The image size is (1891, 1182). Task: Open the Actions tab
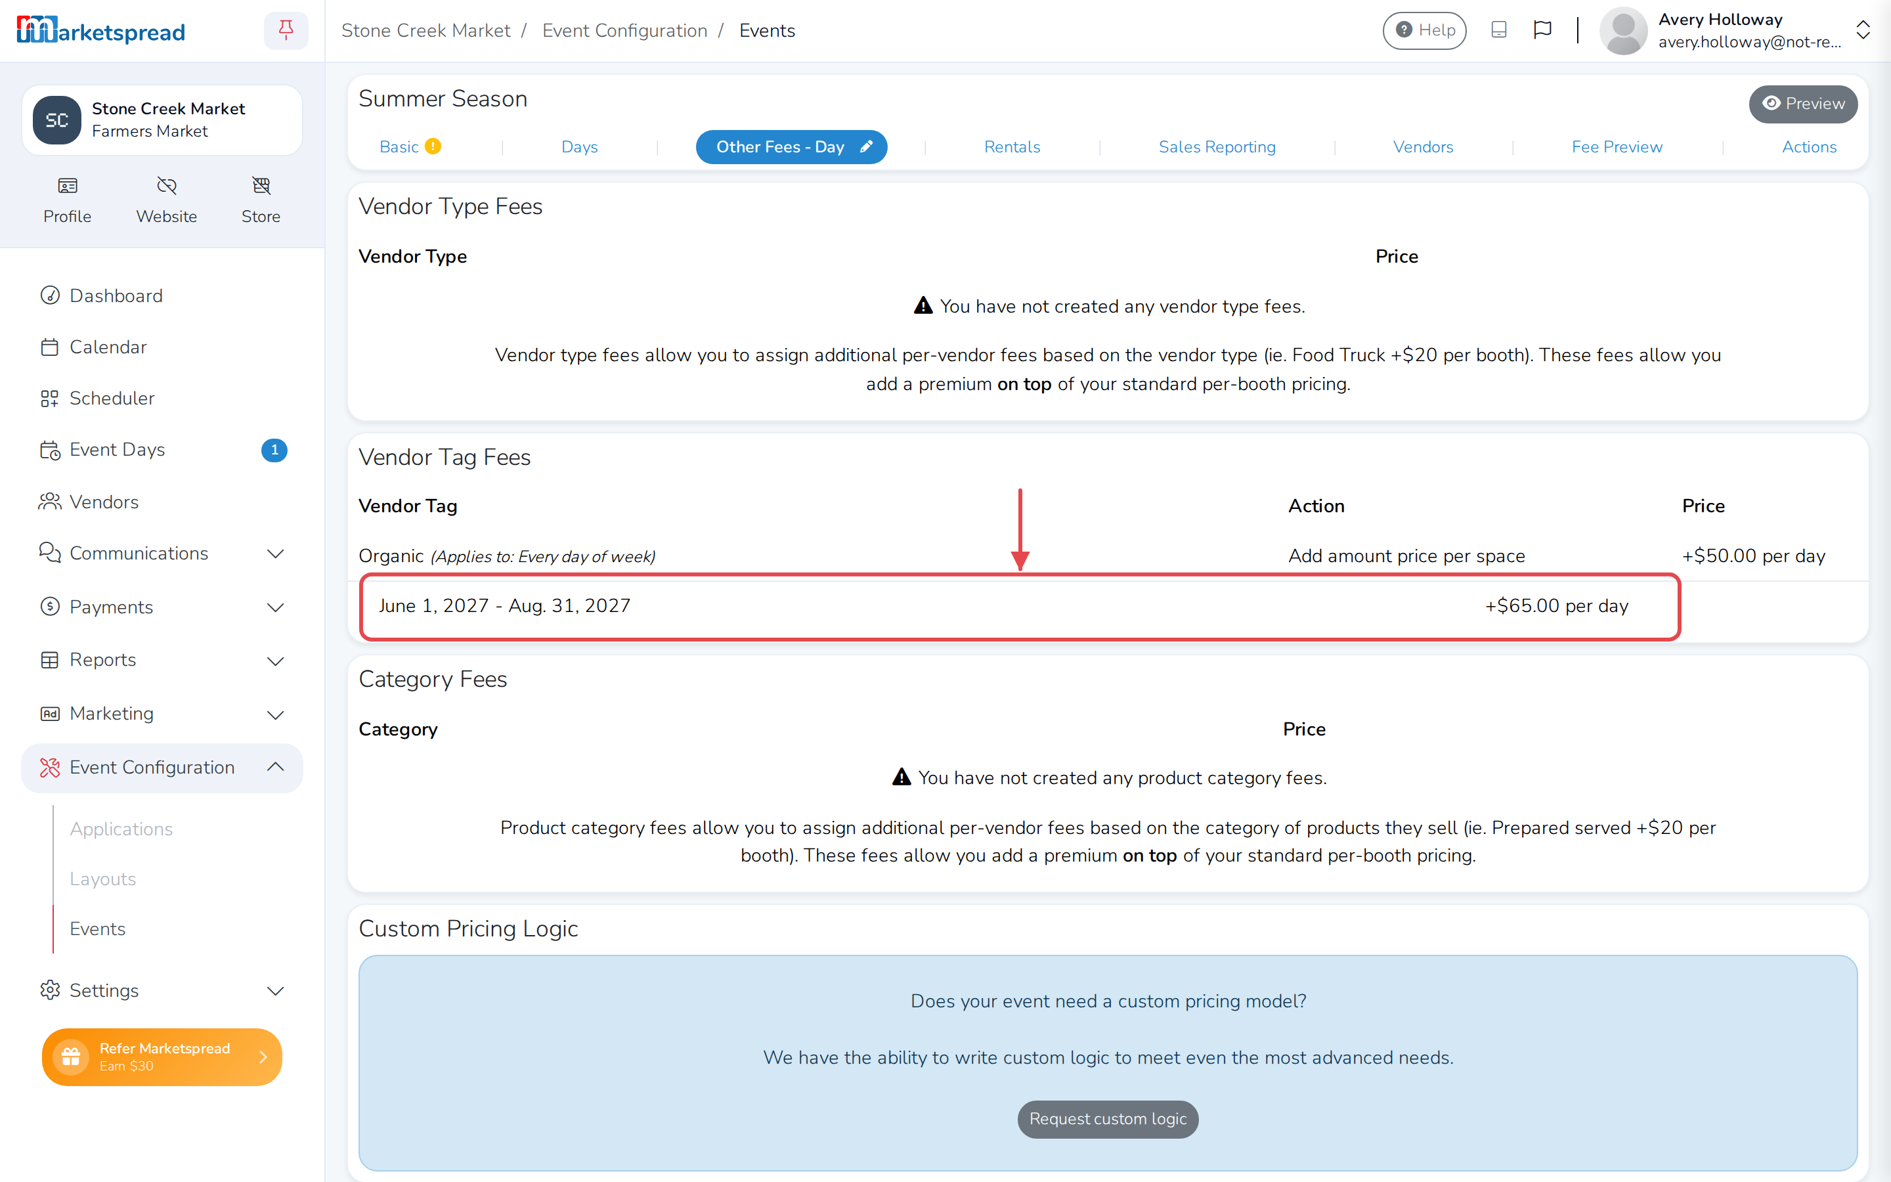tap(1809, 147)
